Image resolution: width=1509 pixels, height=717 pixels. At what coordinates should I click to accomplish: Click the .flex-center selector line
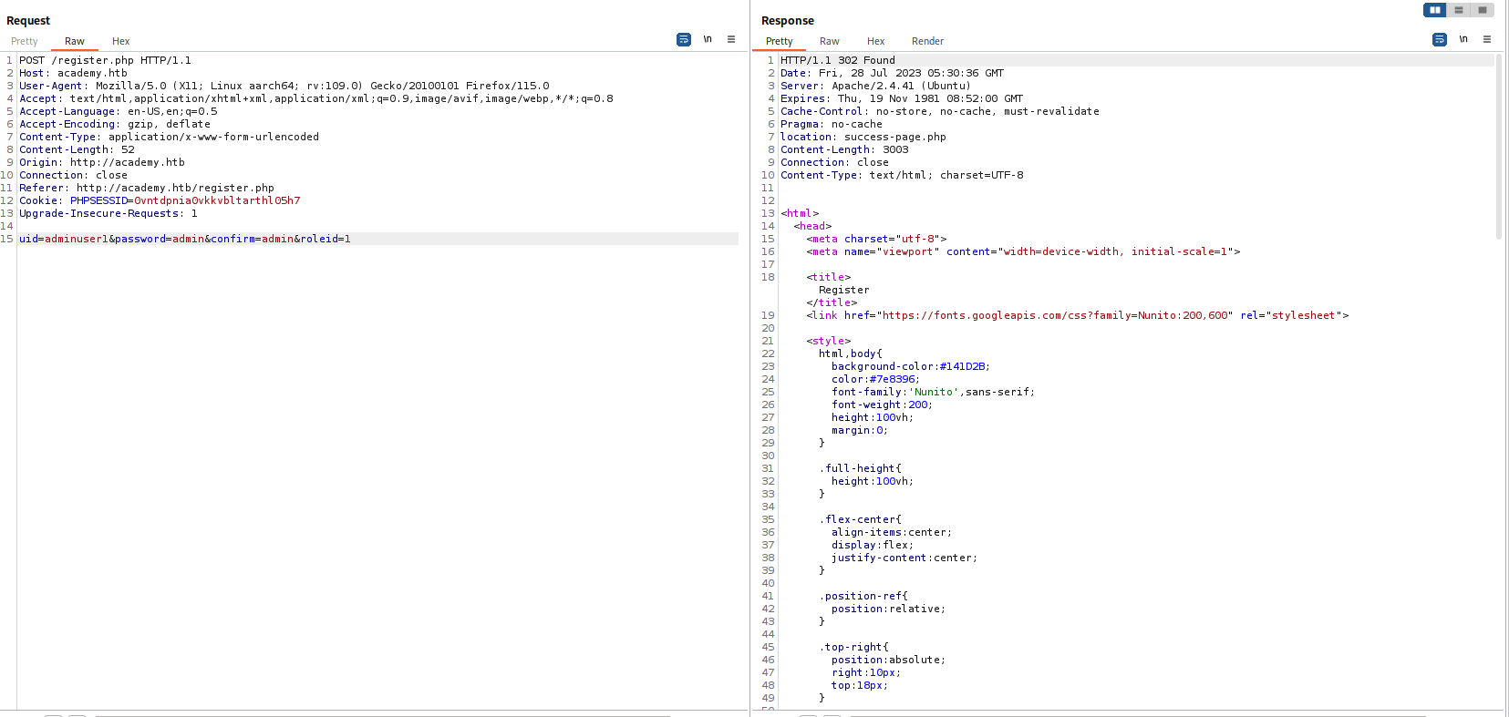pyautogui.click(x=860, y=519)
